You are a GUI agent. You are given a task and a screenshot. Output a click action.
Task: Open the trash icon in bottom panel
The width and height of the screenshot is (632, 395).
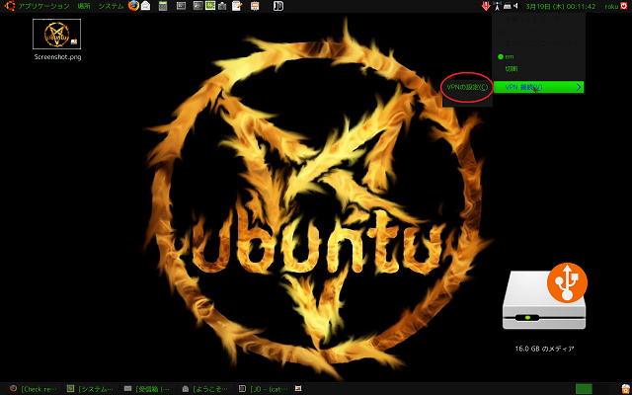[x=624, y=389]
